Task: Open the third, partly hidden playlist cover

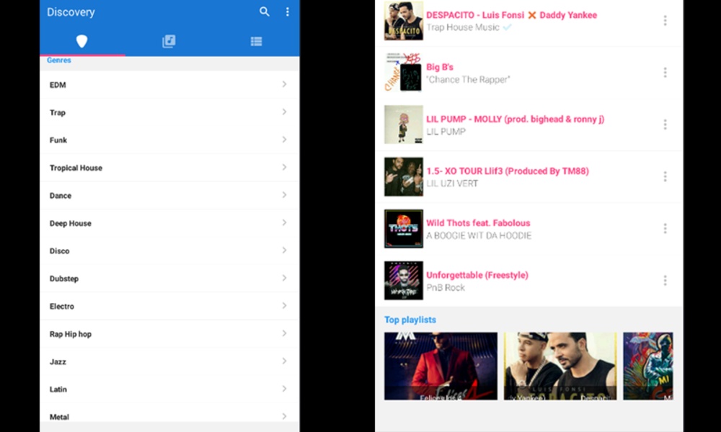Action: tap(648, 366)
